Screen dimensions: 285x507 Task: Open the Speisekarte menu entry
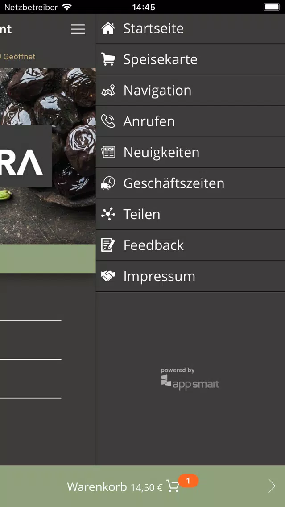coord(190,59)
